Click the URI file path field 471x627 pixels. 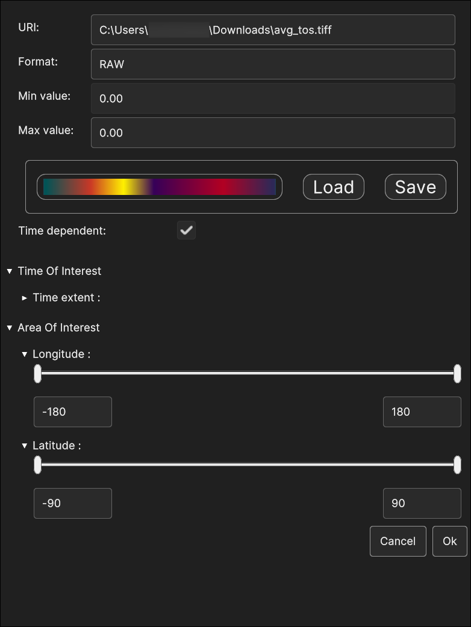click(x=273, y=30)
